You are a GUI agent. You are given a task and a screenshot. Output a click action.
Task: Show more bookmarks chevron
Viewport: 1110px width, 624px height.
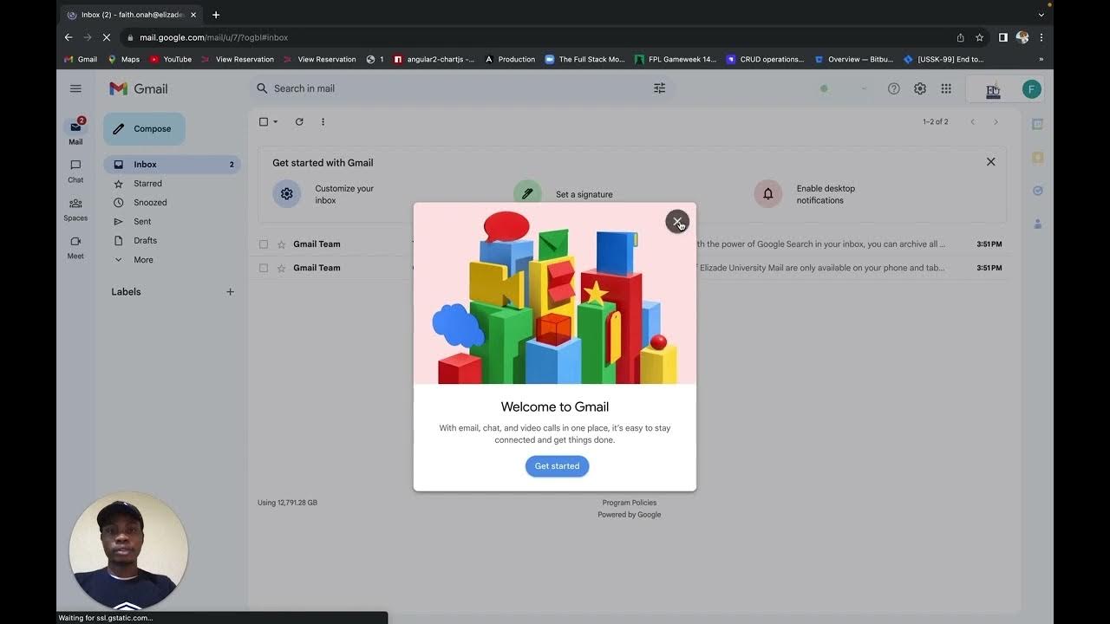(x=1041, y=60)
